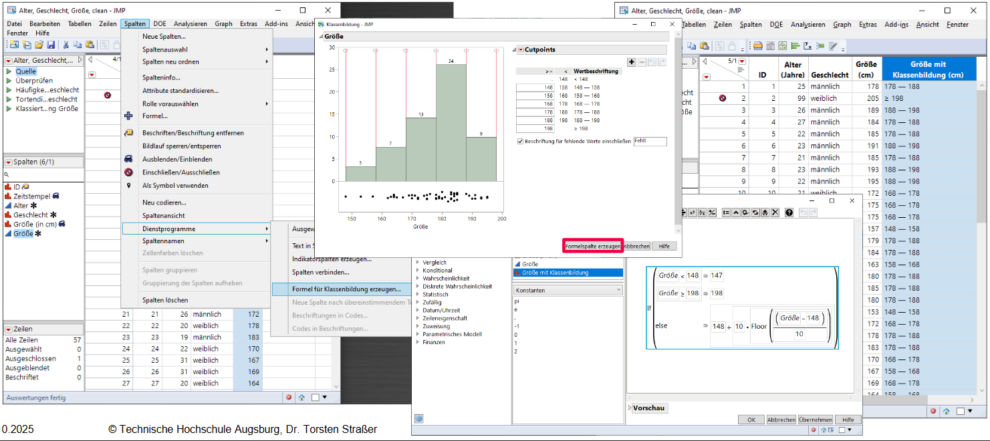990x441 pixels.
Task: Click the delete X icon in formula toolbar
Action: [x=775, y=212]
